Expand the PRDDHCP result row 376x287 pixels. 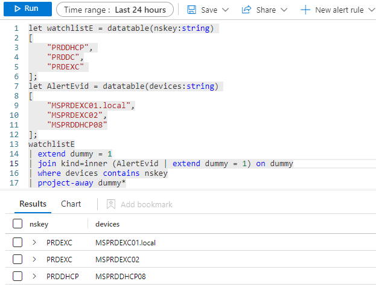click(34, 276)
